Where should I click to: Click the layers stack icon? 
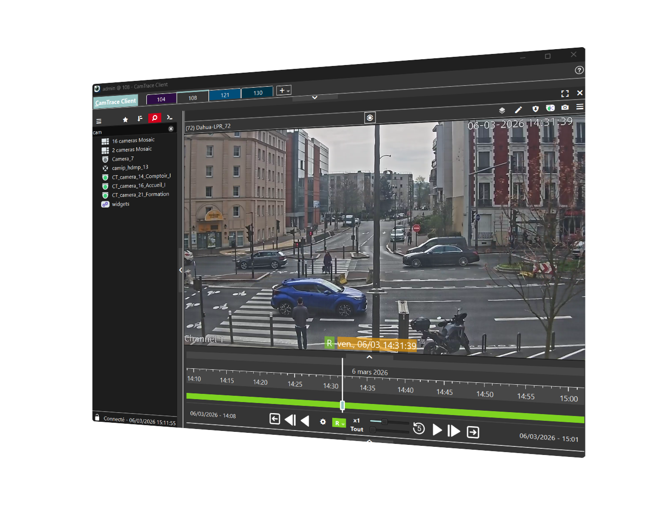(502, 110)
